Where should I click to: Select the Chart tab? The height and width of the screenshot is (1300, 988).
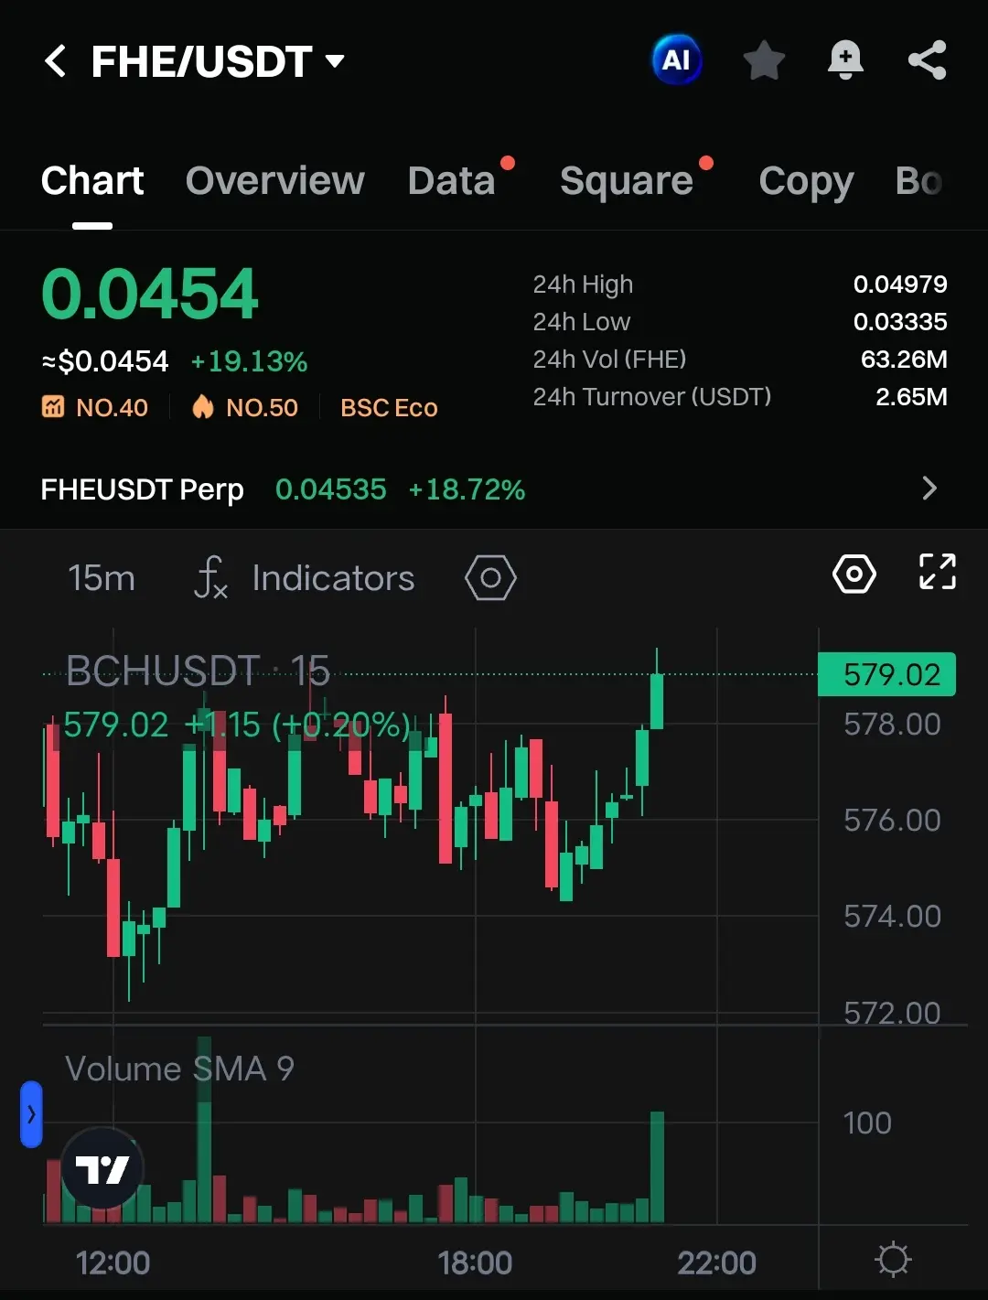point(92,180)
